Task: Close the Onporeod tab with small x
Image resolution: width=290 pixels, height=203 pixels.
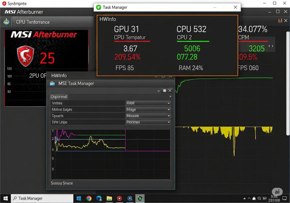Action: pyautogui.click(x=170, y=97)
